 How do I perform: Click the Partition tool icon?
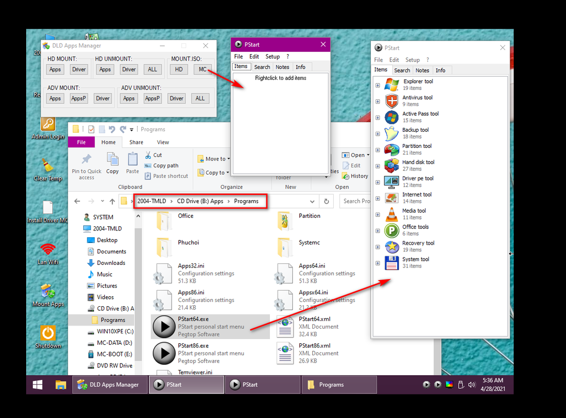(x=392, y=149)
